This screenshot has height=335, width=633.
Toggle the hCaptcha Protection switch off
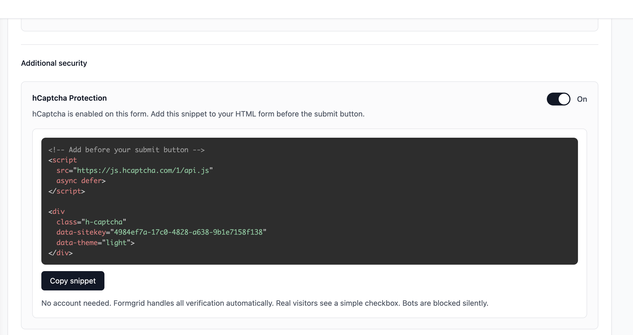(558, 99)
